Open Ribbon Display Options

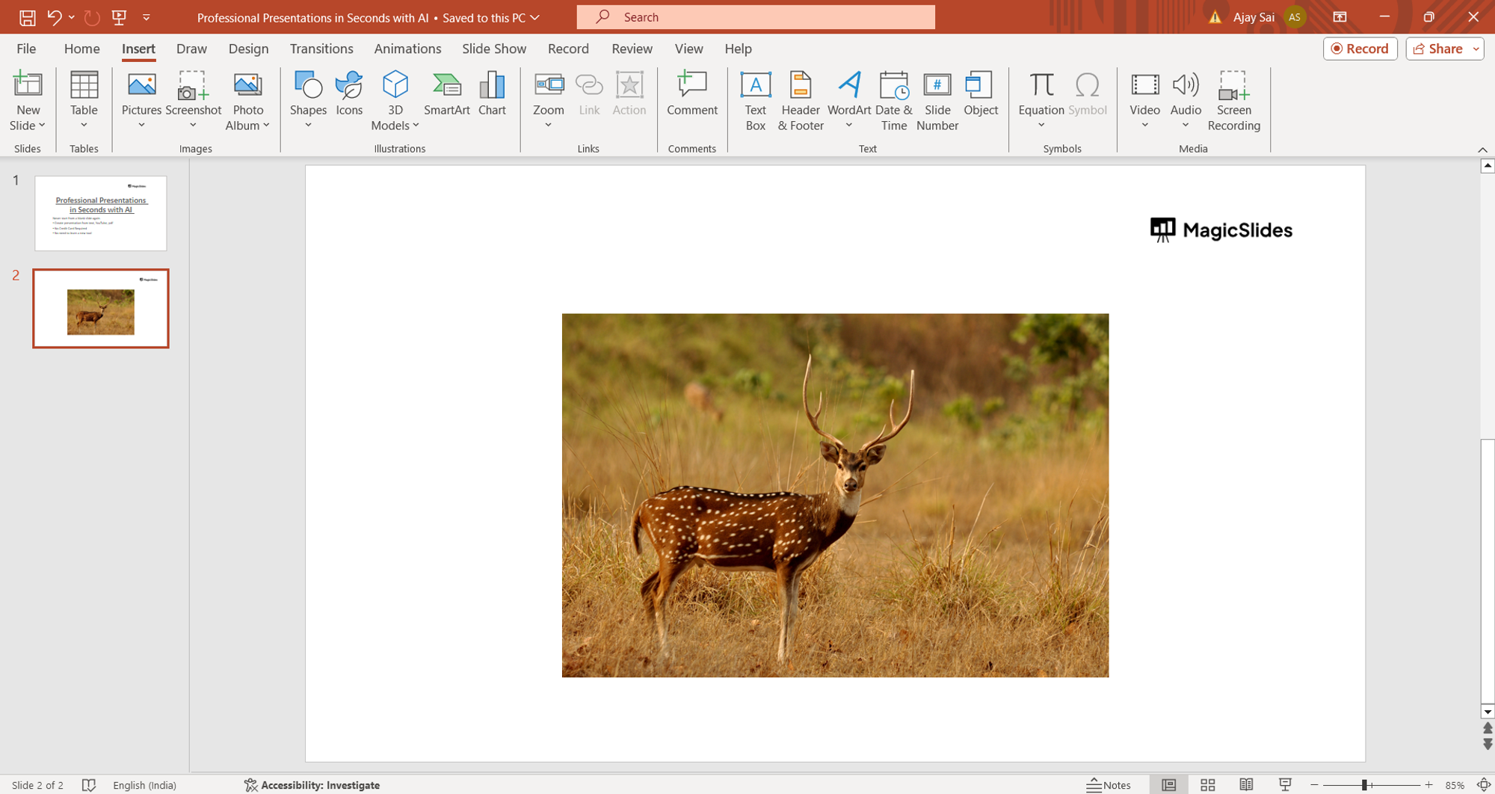pyautogui.click(x=1340, y=17)
